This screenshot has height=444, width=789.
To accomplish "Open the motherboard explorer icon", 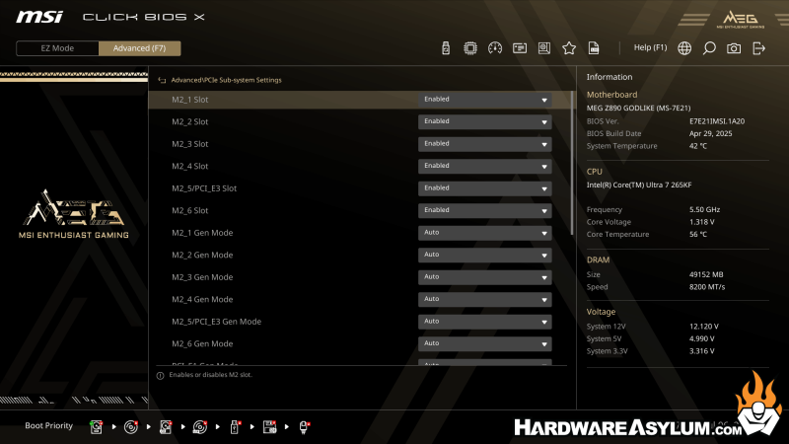I will click(x=544, y=48).
